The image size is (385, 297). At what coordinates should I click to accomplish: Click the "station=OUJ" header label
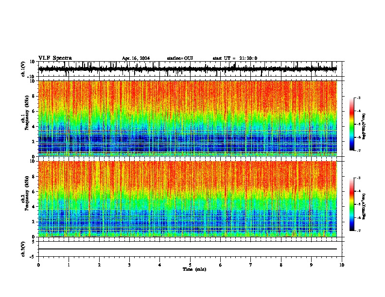(x=180, y=58)
